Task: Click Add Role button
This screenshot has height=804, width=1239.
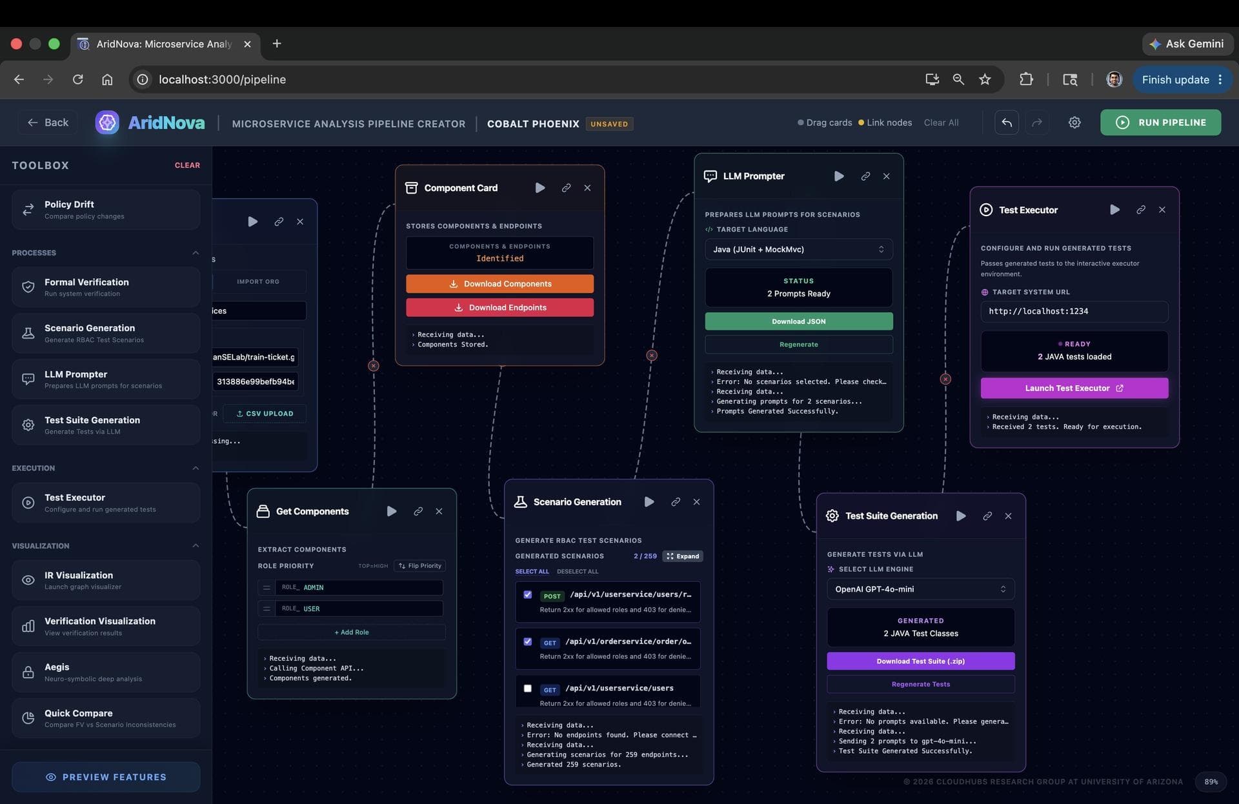Action: pos(352,632)
